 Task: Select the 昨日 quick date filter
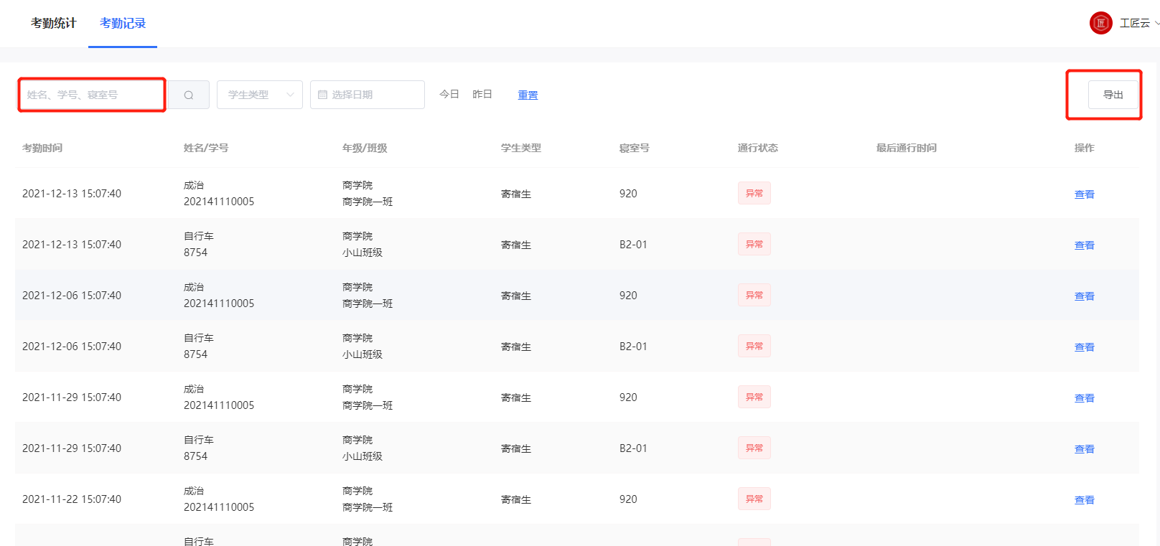482,94
